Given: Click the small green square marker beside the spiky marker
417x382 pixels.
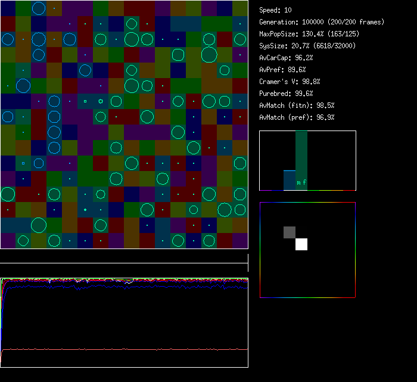Looking at the screenshot, I should [85, 101].
